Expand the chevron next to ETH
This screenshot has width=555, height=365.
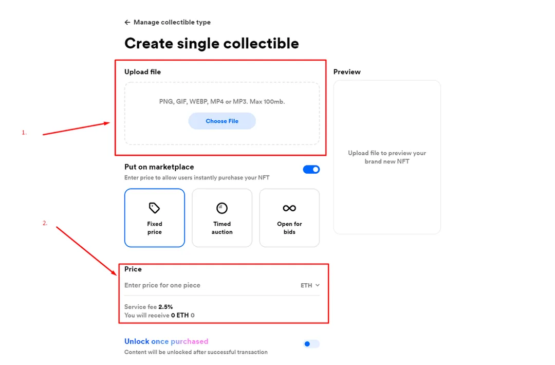(318, 285)
